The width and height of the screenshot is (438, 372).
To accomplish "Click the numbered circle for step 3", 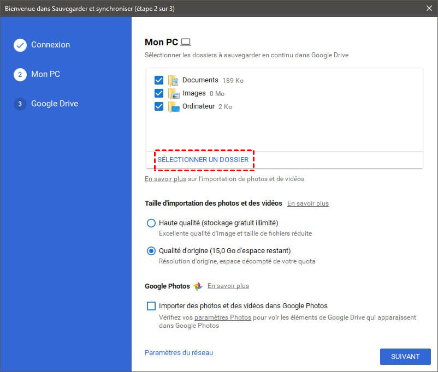I will 20,105.
